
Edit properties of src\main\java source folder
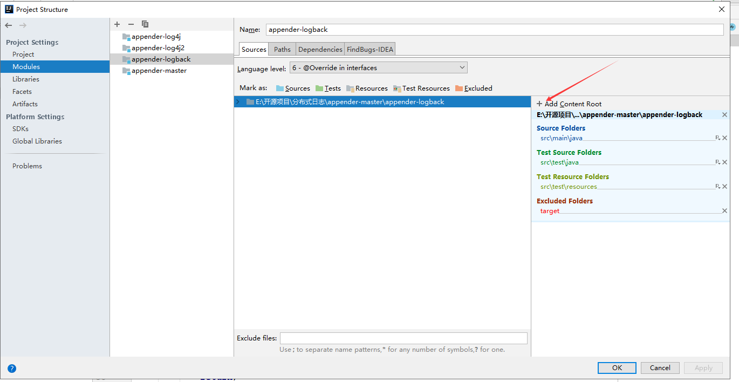coord(718,138)
